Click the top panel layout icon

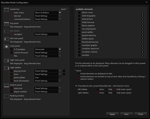pos(7,24)
